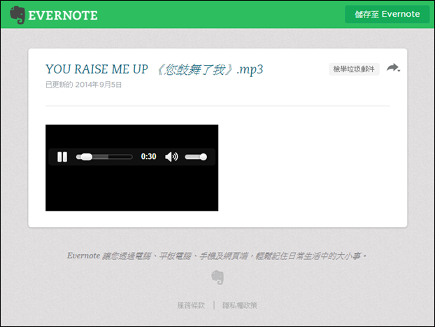Click the 儲存至 Evernote button
This screenshot has width=435, height=327.
(387, 14)
